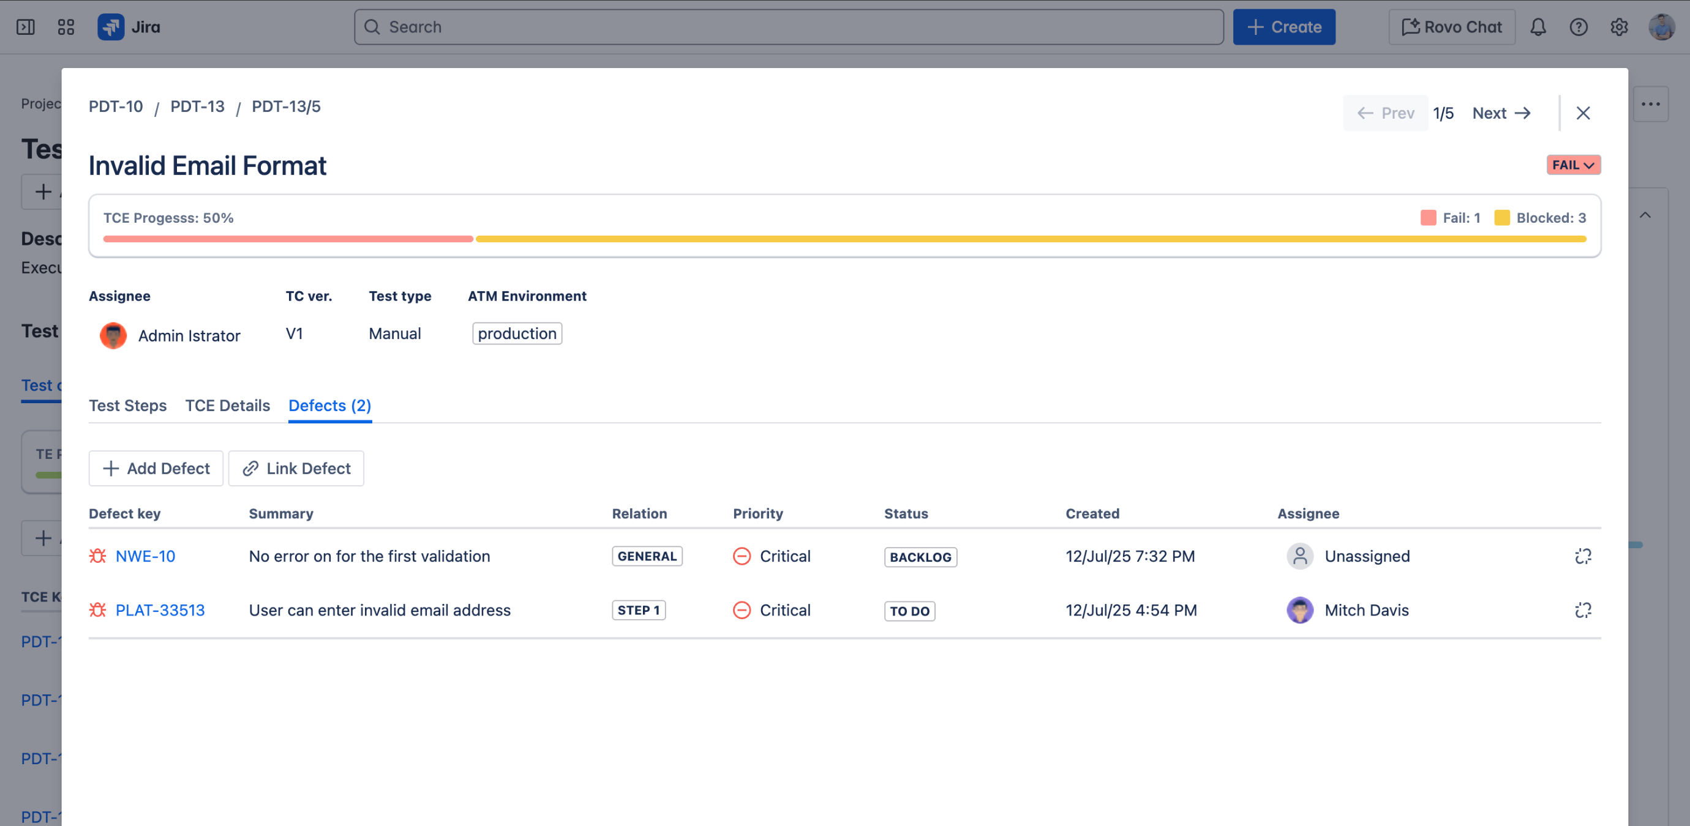The width and height of the screenshot is (1690, 826).
Task: Click the date '12/Jul/25 4:54 PM'
Action: tap(1131, 609)
